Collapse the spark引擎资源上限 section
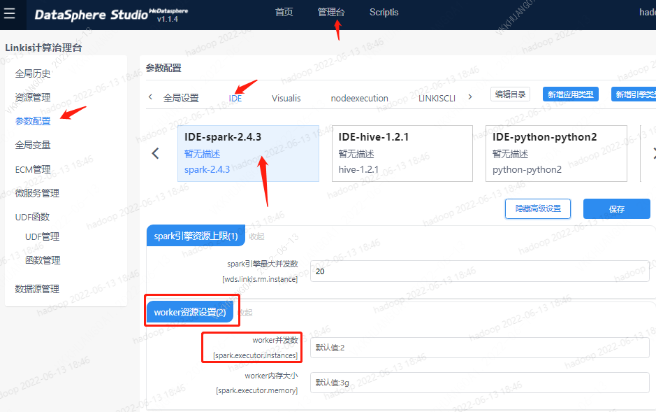Image resolution: width=656 pixels, height=412 pixels. coord(256,236)
